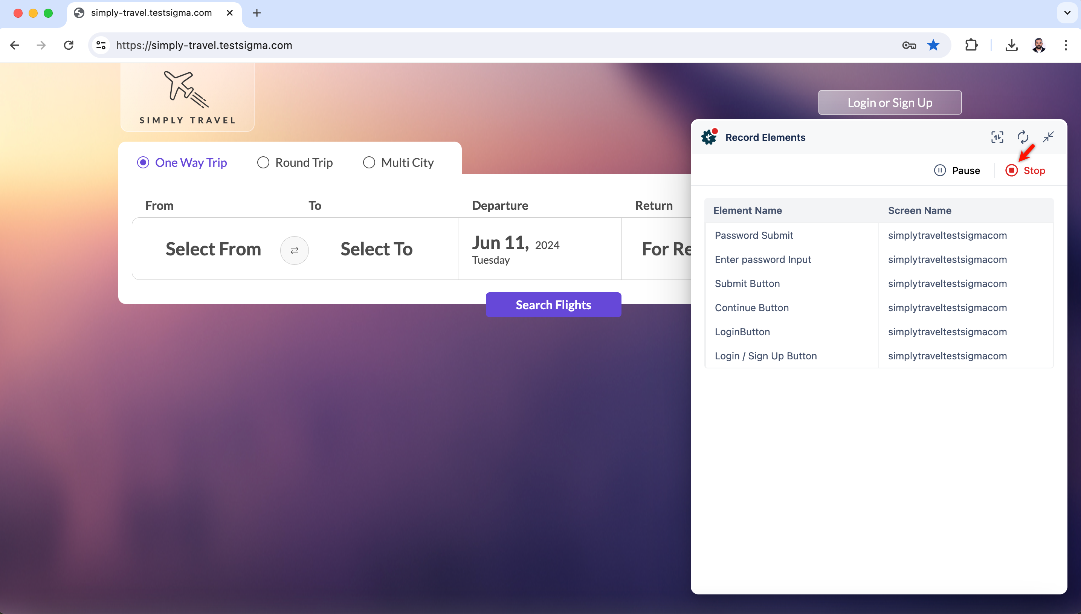Click the Element Name column header

click(x=748, y=211)
